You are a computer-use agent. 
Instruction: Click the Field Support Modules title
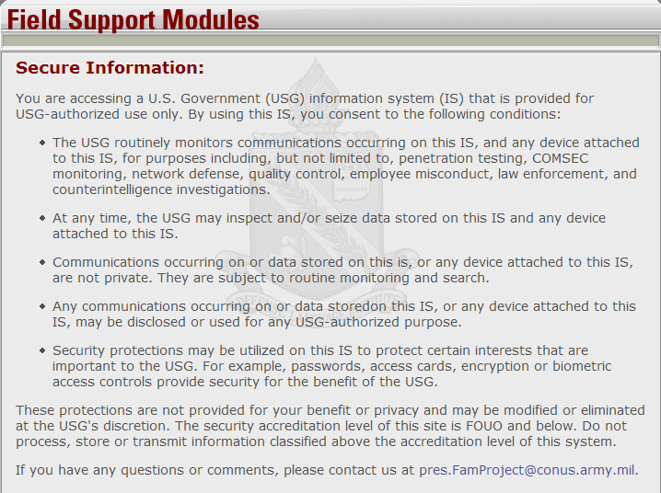(133, 18)
